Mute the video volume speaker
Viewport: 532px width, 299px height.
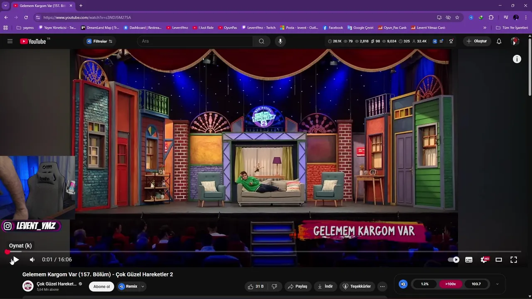pos(32,260)
